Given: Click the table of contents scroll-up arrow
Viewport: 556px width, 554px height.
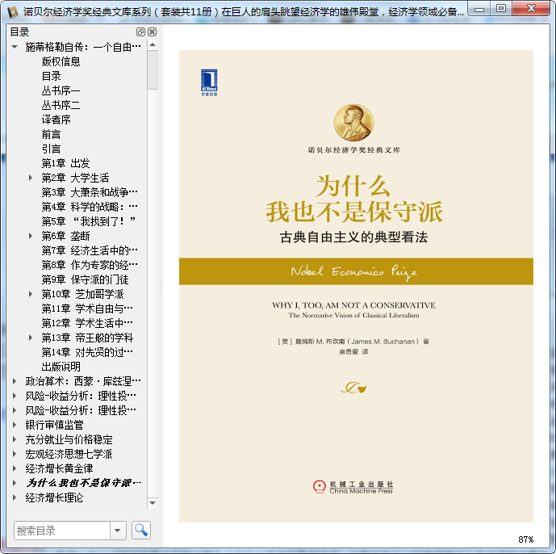Looking at the screenshot, I should (153, 45).
